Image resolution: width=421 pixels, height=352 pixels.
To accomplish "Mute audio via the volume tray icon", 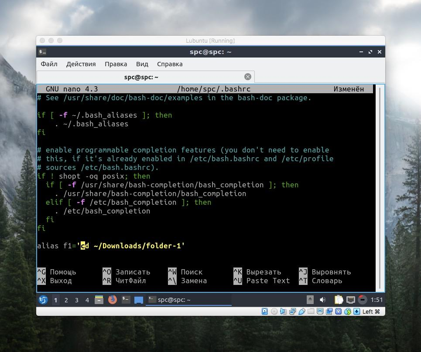I will (323, 300).
